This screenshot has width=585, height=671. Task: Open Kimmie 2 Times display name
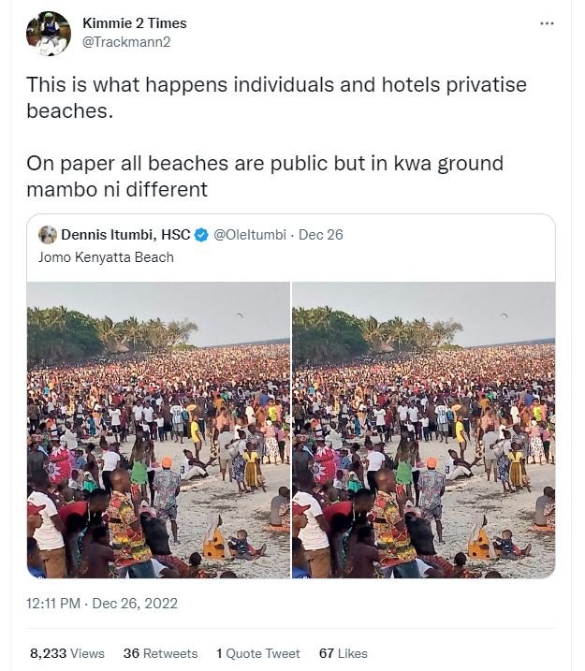tap(134, 22)
